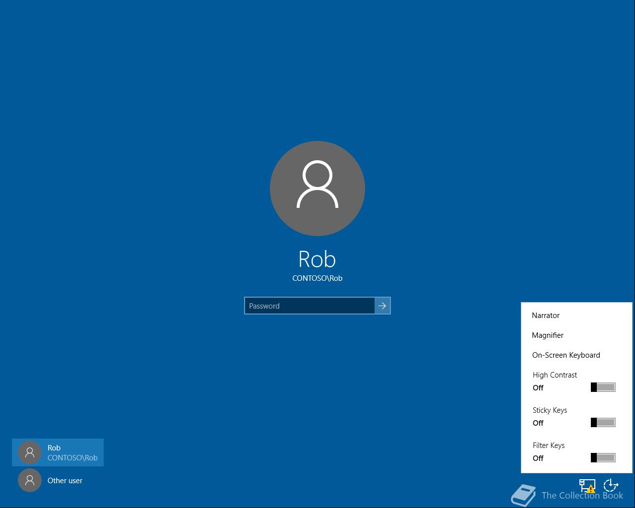
Task: Click the small avatar beside Rob in user list
Action: [30, 452]
